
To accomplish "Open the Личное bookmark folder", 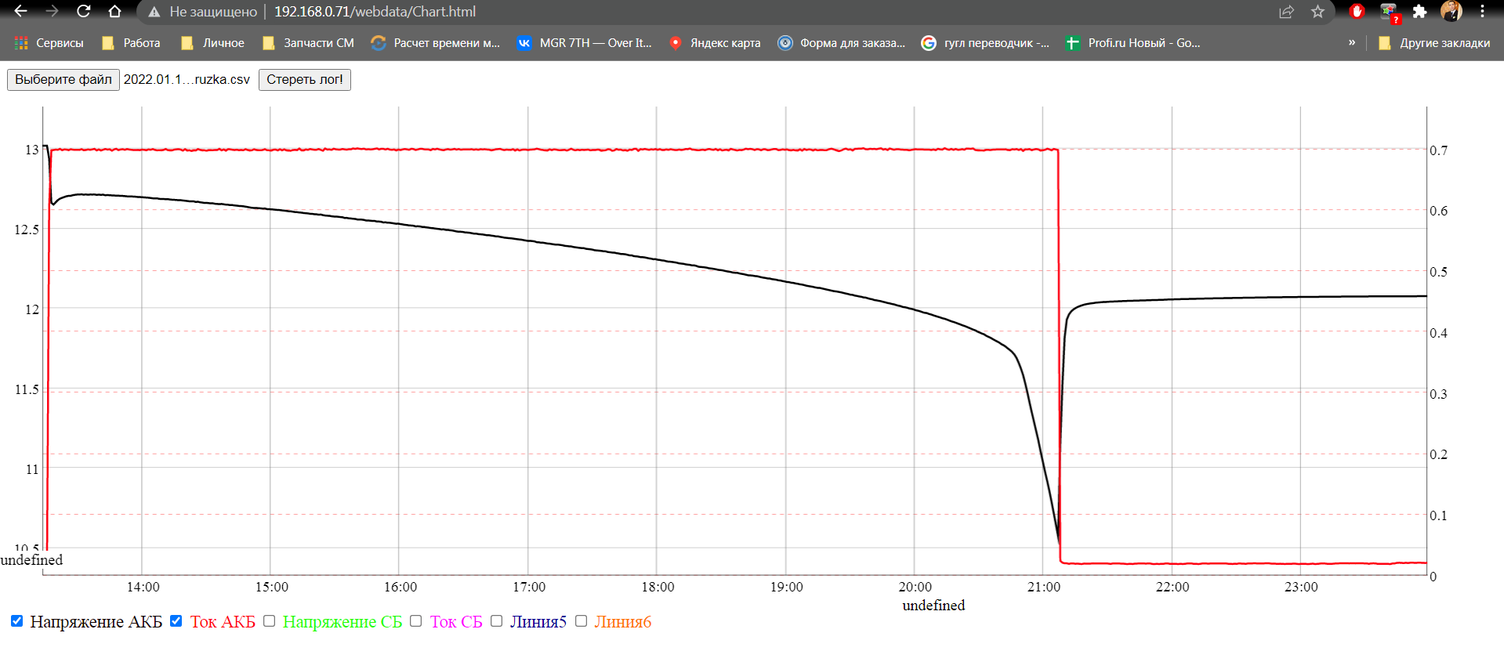I will click(212, 43).
